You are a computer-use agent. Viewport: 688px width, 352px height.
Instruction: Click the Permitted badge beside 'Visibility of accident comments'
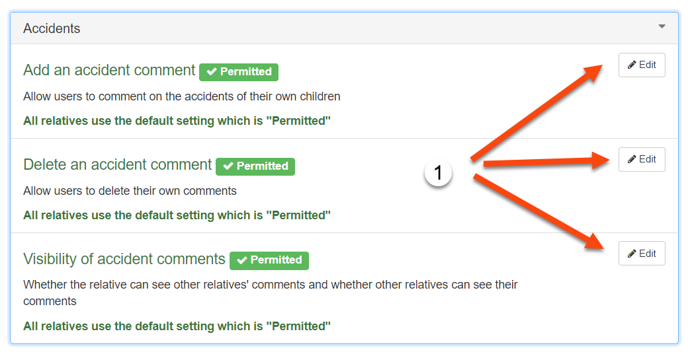[x=269, y=260]
